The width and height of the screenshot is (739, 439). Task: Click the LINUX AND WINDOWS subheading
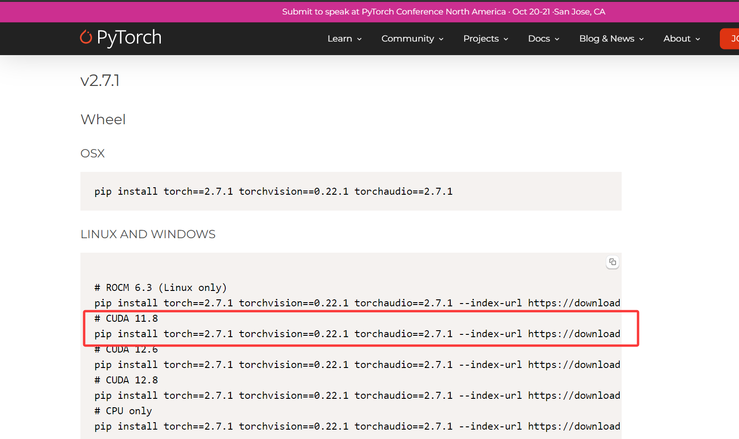point(148,234)
